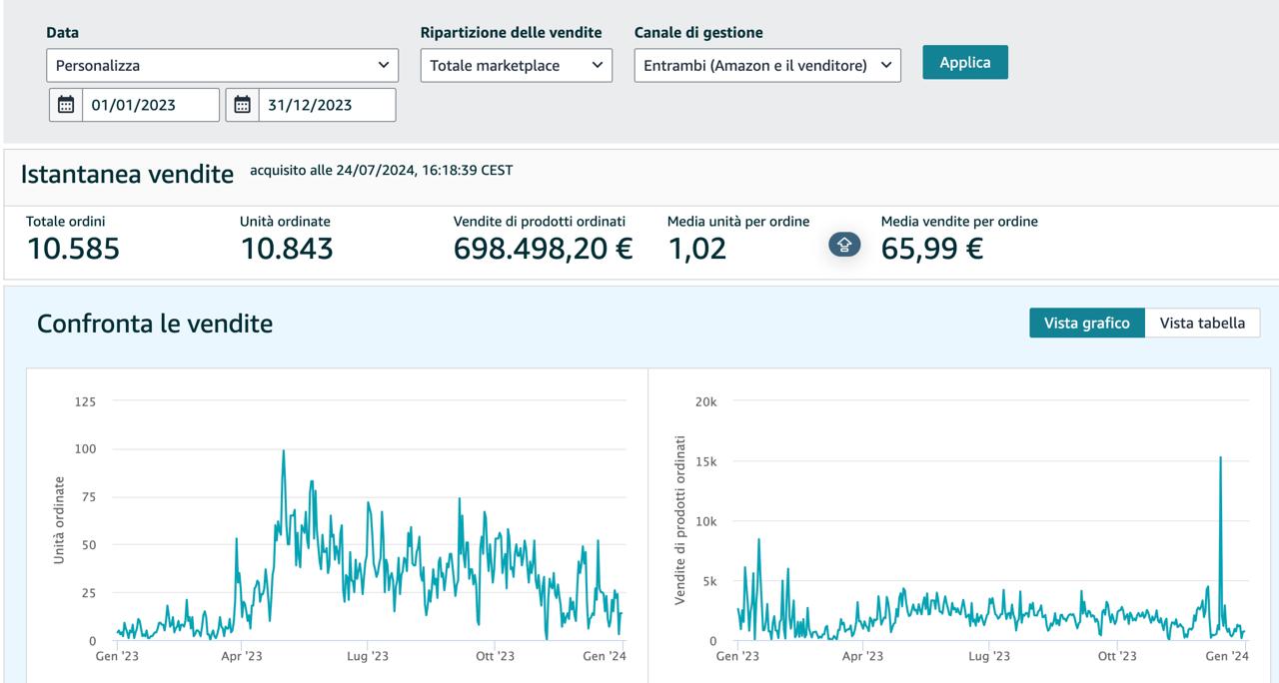This screenshot has height=683, width=1279.
Task: Open the start date calendar icon
Action: coord(66,105)
